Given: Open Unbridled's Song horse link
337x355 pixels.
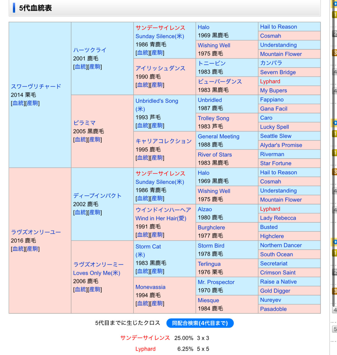Looking at the screenshot, I should click(157, 101).
